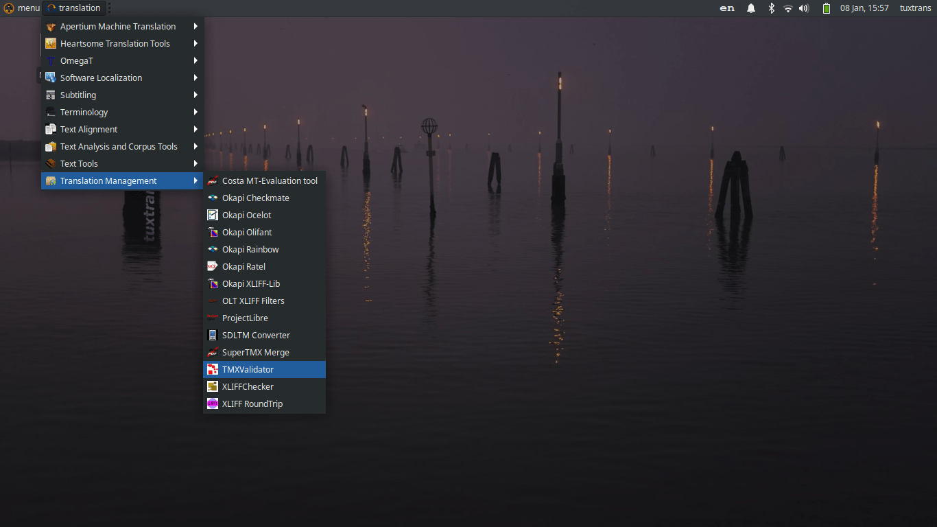Open the Bluetooth tray icon

(x=771, y=8)
